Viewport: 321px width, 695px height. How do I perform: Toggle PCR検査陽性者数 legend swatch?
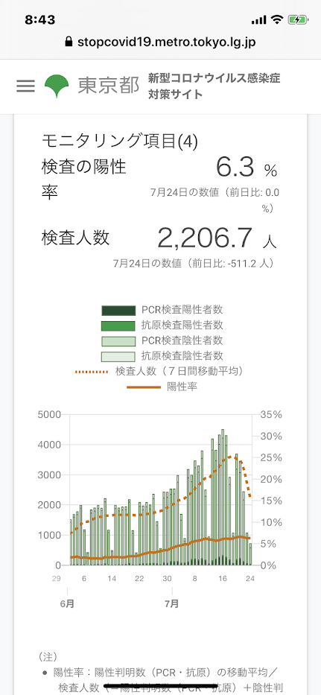tap(118, 311)
